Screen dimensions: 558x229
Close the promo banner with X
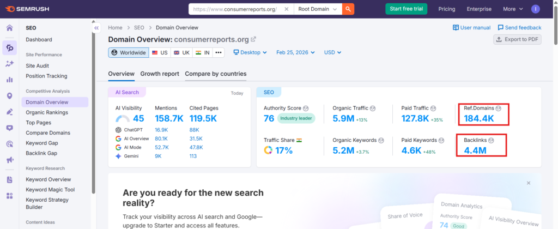[x=528, y=183]
